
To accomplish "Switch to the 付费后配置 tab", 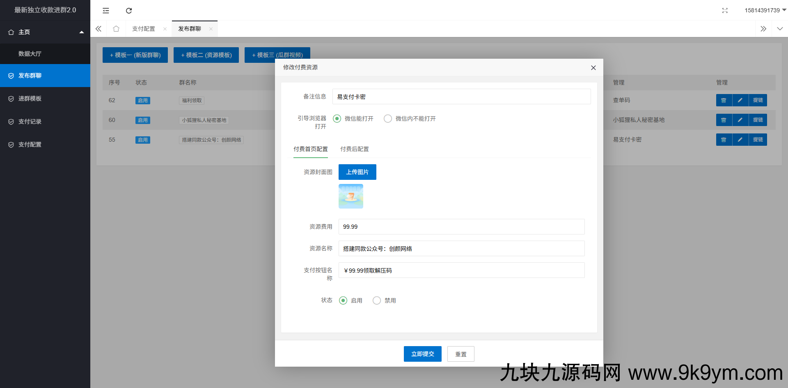I will [355, 149].
